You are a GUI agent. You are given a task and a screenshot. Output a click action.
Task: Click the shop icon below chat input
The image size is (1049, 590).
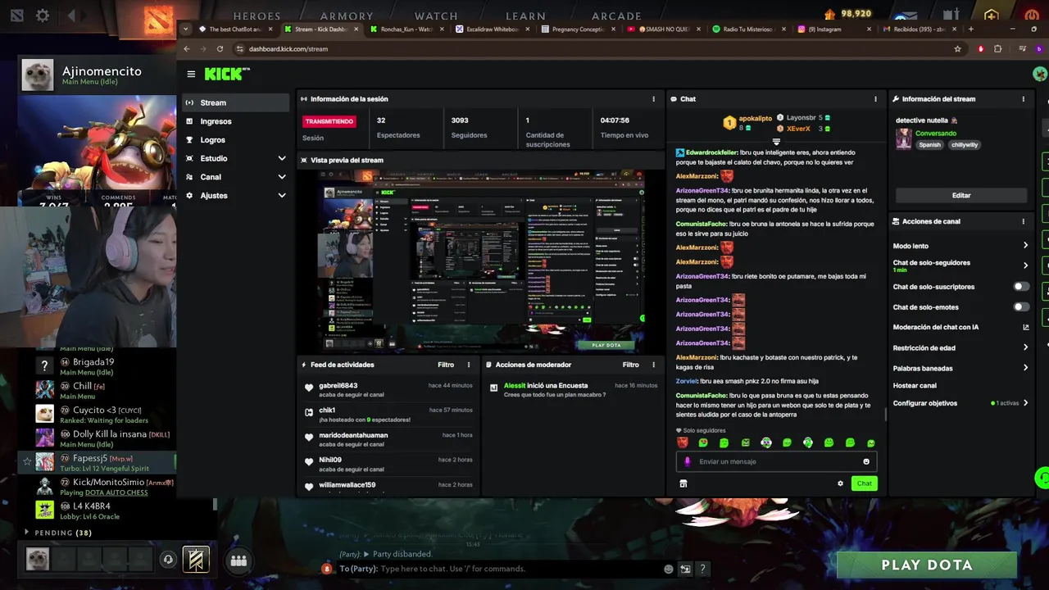(683, 483)
